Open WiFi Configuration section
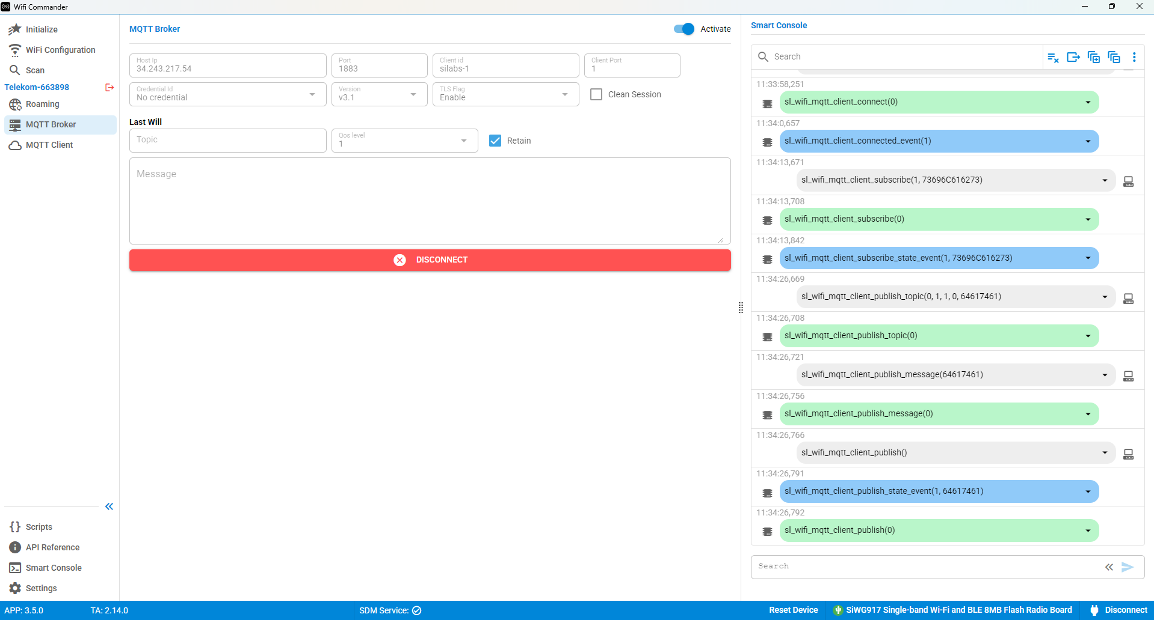 click(60, 50)
